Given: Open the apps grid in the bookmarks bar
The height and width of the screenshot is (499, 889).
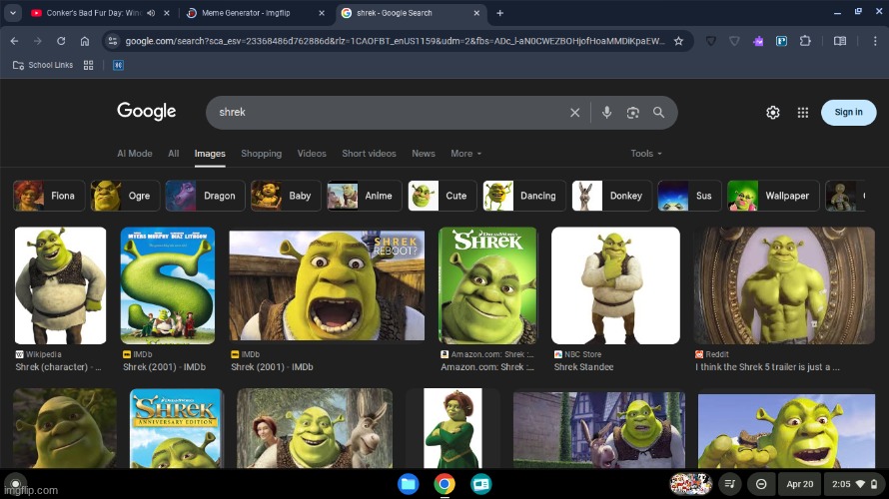Looking at the screenshot, I should pos(88,65).
